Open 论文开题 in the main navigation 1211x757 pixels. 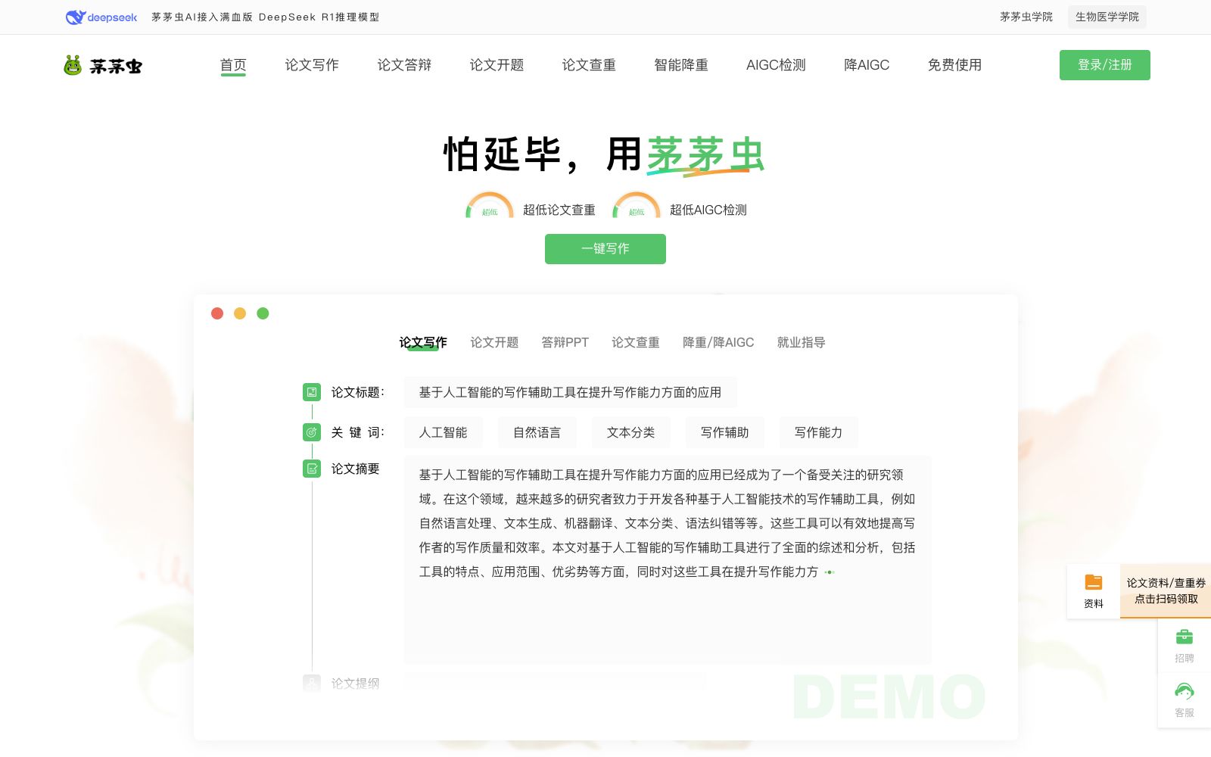(497, 65)
